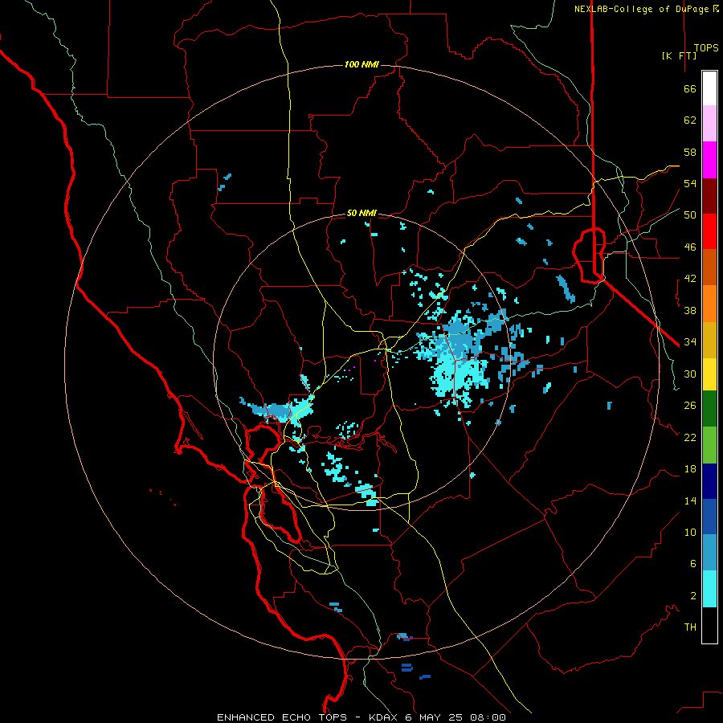Click the light blue 14 kft legend swatch
723x723 pixels.
pyautogui.click(x=709, y=553)
